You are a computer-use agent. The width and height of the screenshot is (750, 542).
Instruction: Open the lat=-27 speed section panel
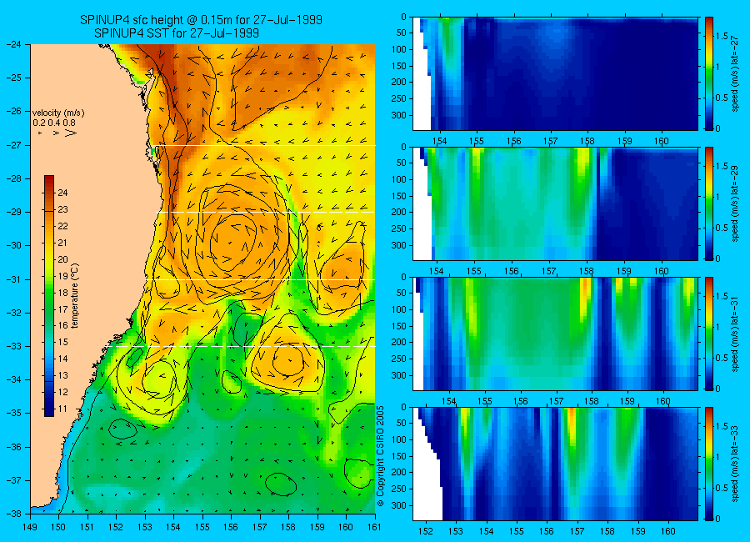click(555, 73)
